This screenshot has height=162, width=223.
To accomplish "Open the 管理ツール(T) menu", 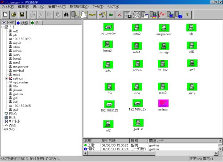I will pyautogui.click(x=57, y=7).
